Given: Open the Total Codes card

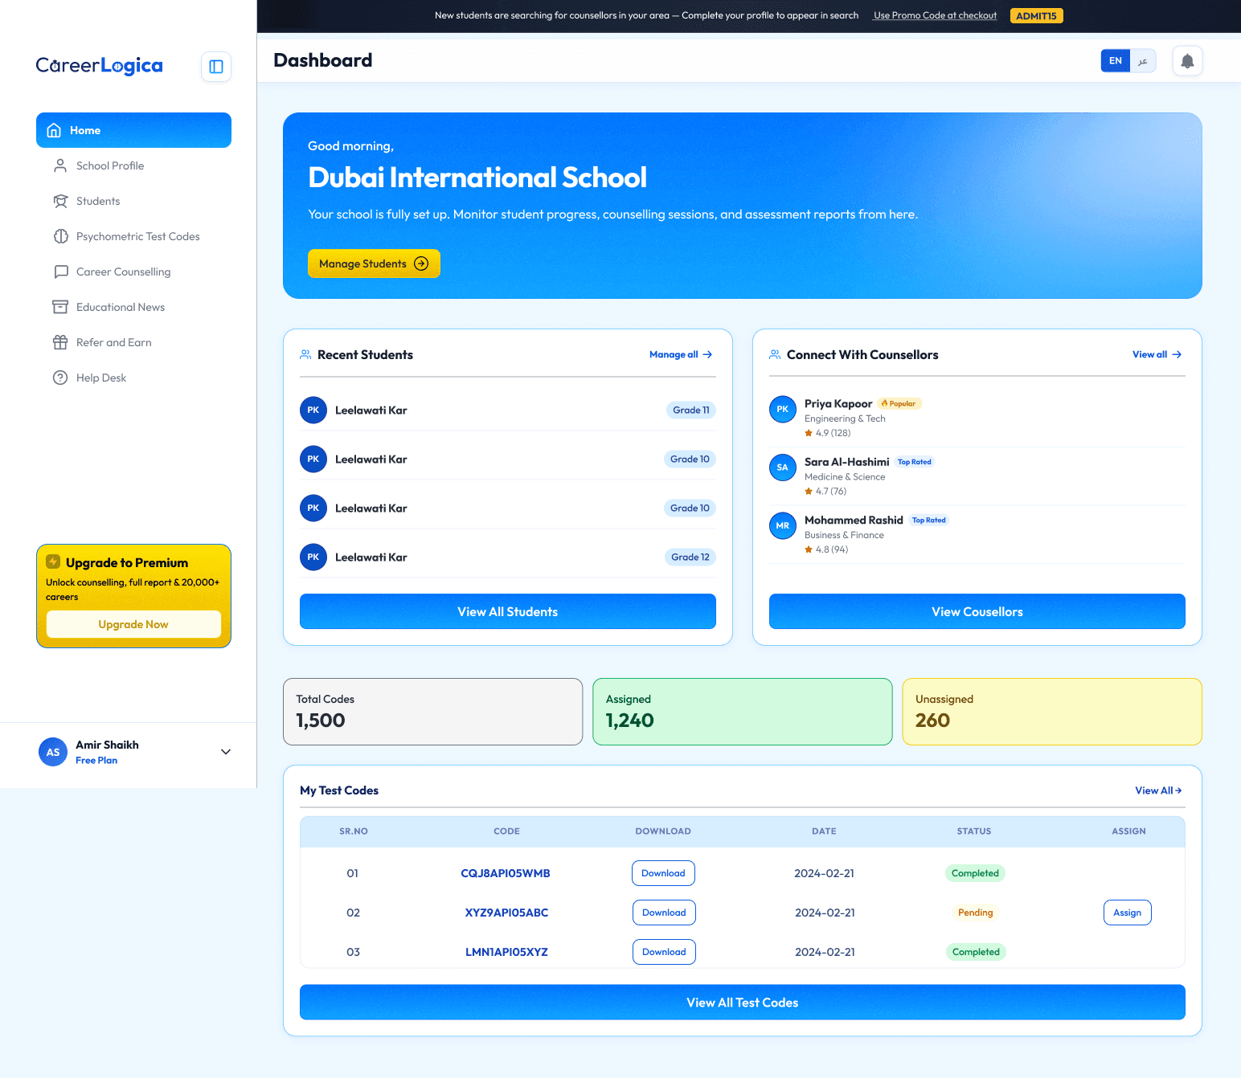Looking at the screenshot, I should click(432, 712).
